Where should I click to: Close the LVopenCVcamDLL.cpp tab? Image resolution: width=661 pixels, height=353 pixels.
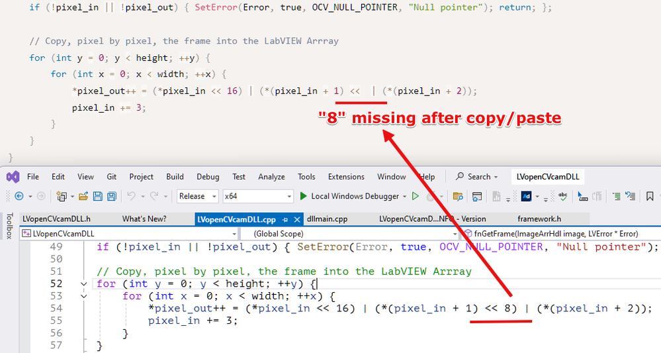click(x=297, y=219)
